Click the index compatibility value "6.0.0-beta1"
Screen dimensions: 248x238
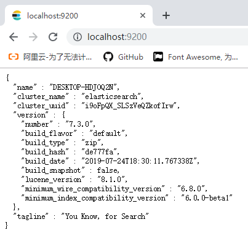point(207,198)
